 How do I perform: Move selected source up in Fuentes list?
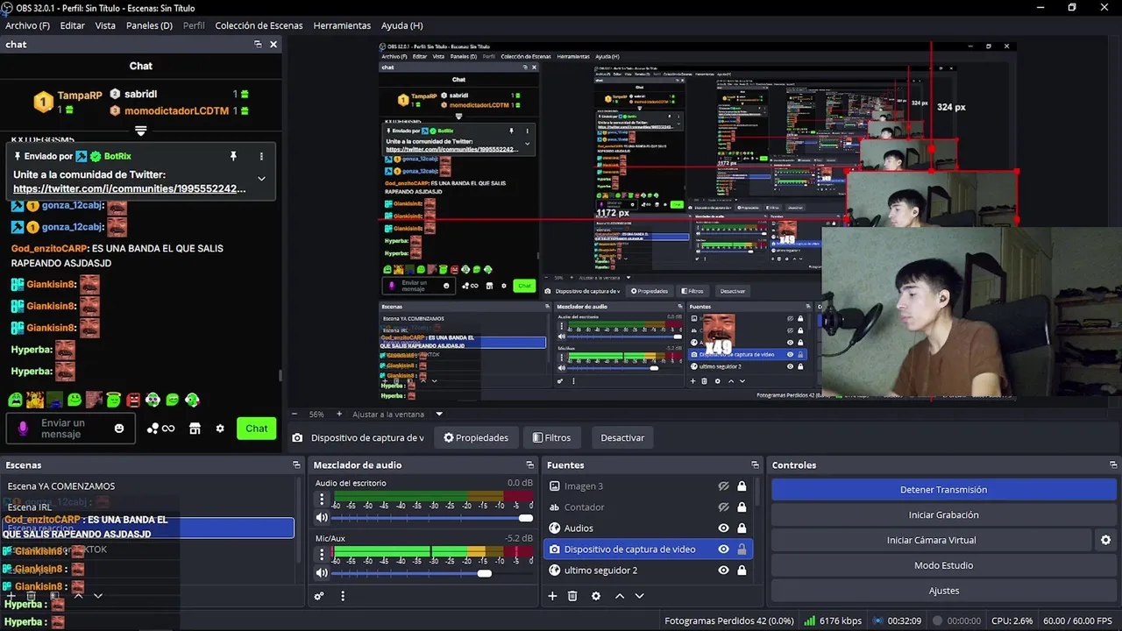point(620,596)
